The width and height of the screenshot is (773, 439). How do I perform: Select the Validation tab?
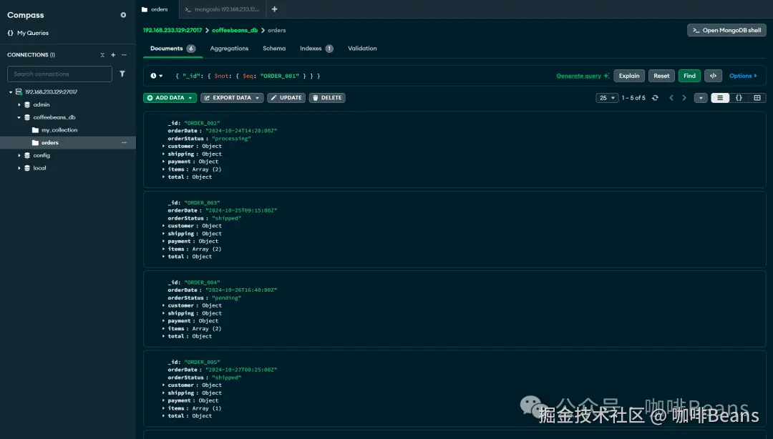[362, 49]
